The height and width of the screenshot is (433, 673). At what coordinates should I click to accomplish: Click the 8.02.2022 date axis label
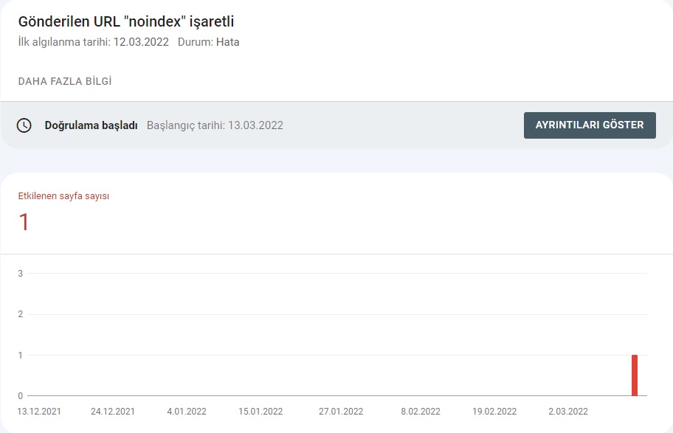[421, 412]
